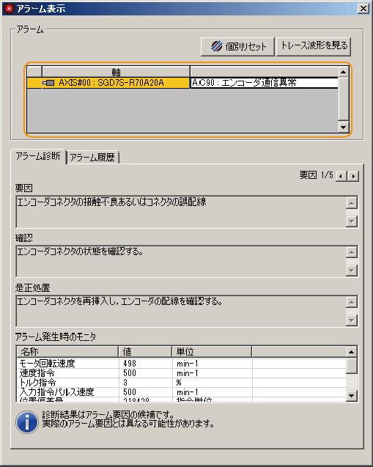Click the 名称 column header
Screen dimensions: 373x467
click(67, 352)
